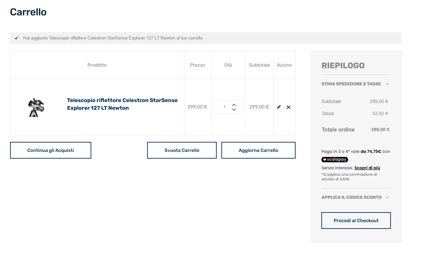Click the RIEPILOGO summary heading
This screenshot has width=426, height=264.
[343, 66]
